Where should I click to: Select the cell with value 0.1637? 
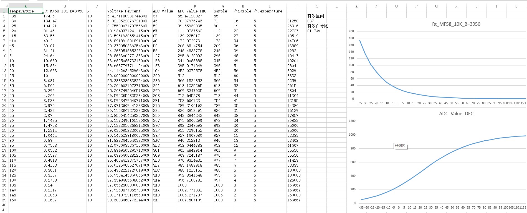65,200
